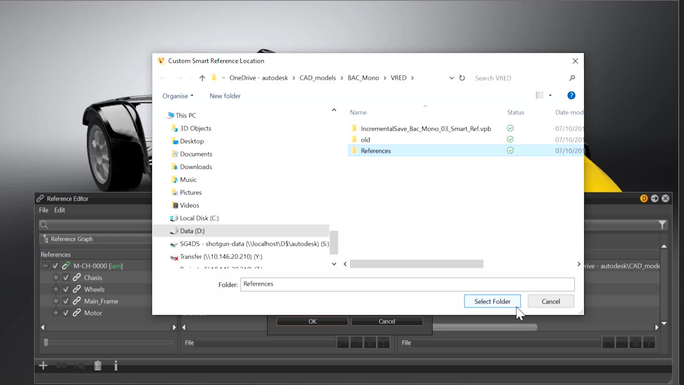Toggle the Wheels reference checkbox

point(66,289)
